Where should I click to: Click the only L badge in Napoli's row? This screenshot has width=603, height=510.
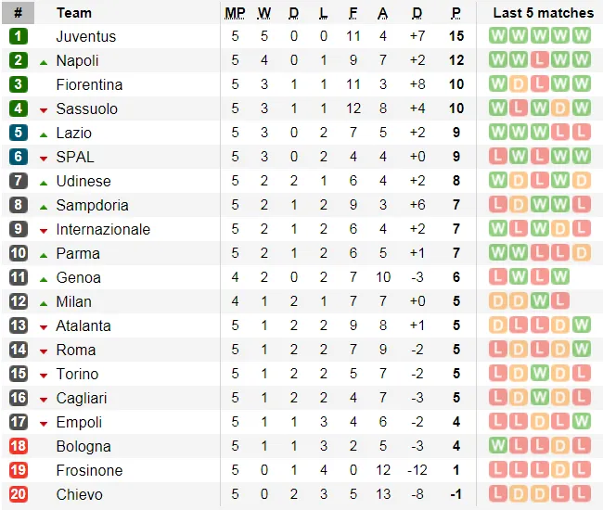540,60
